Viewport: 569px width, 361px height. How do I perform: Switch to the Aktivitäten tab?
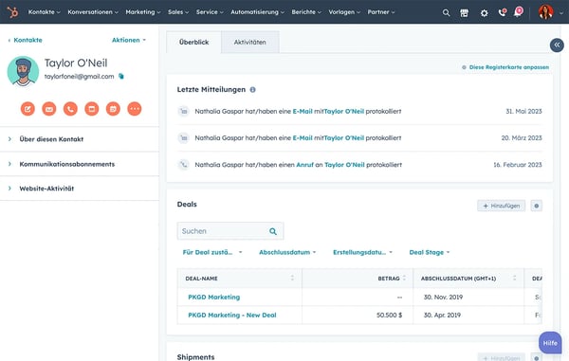pyautogui.click(x=250, y=42)
